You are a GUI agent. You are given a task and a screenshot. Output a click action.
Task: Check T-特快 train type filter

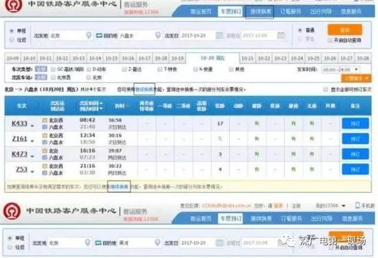[x=159, y=69]
